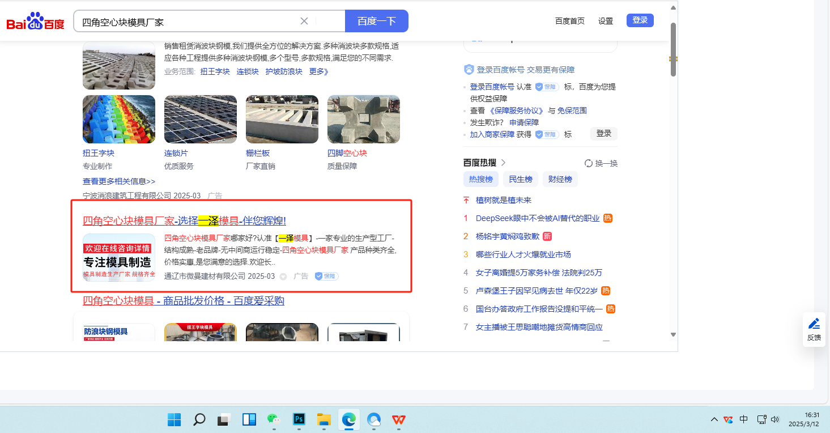Open hot search 卢森堡王子因罕见病去世
The width and height of the screenshot is (830, 433).
pyautogui.click(x=537, y=291)
